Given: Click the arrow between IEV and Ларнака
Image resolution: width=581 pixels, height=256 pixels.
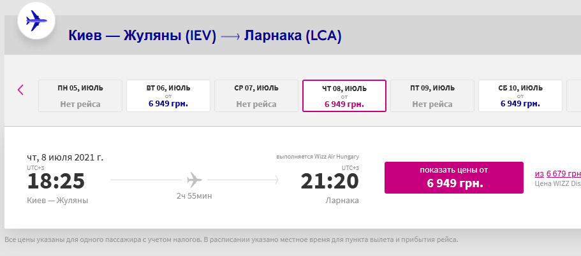Looking at the screenshot, I should (230, 38).
